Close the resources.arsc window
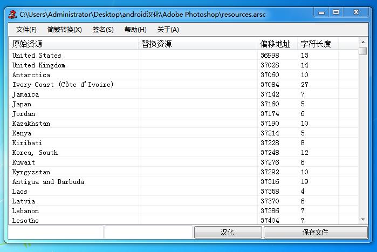The image size is (377, 252). coord(356,12)
